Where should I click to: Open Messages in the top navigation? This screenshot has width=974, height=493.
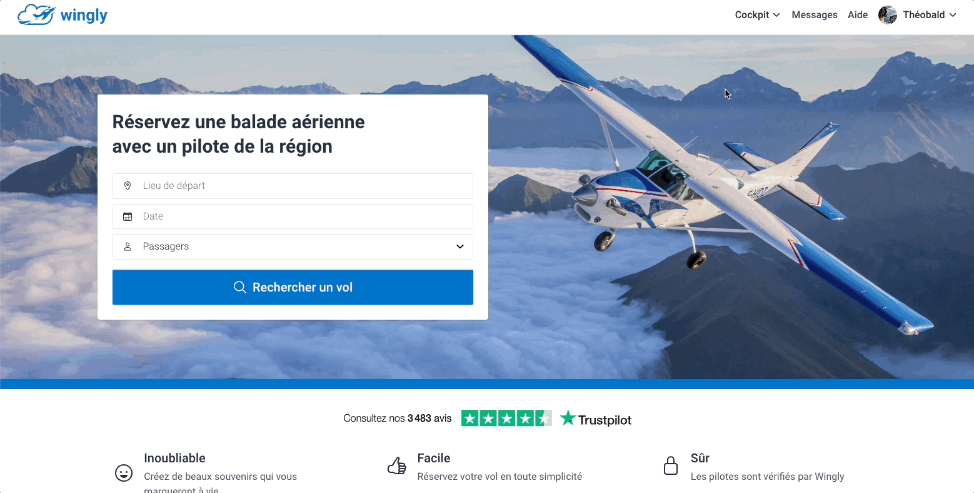pos(815,15)
